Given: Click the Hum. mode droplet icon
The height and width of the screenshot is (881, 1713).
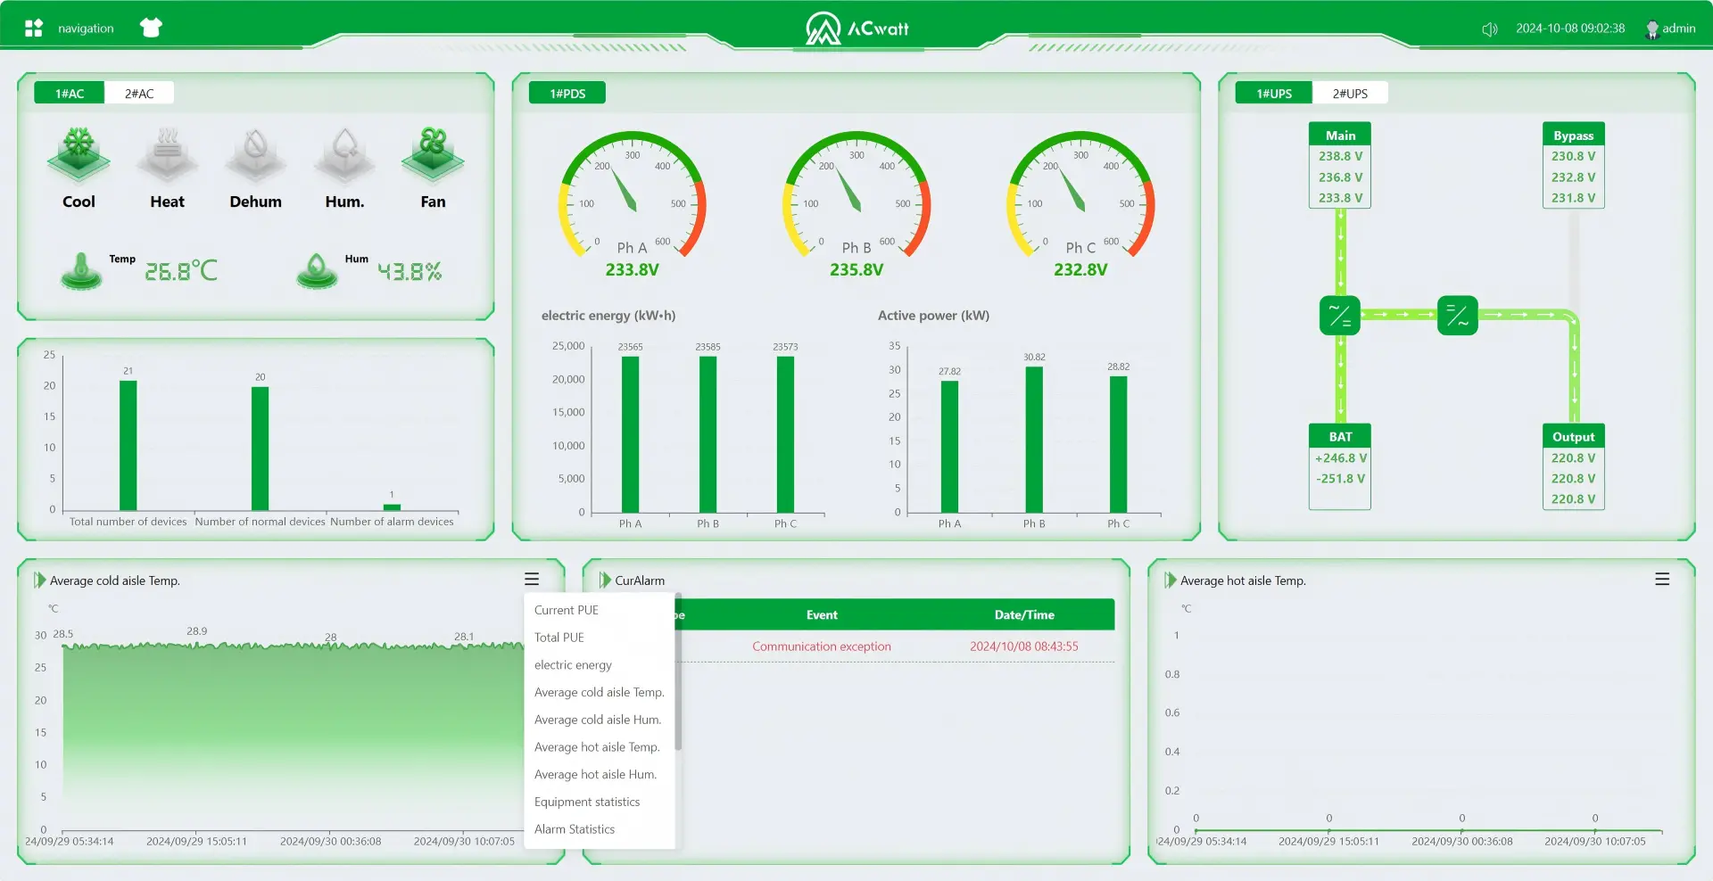Looking at the screenshot, I should pyautogui.click(x=344, y=153).
